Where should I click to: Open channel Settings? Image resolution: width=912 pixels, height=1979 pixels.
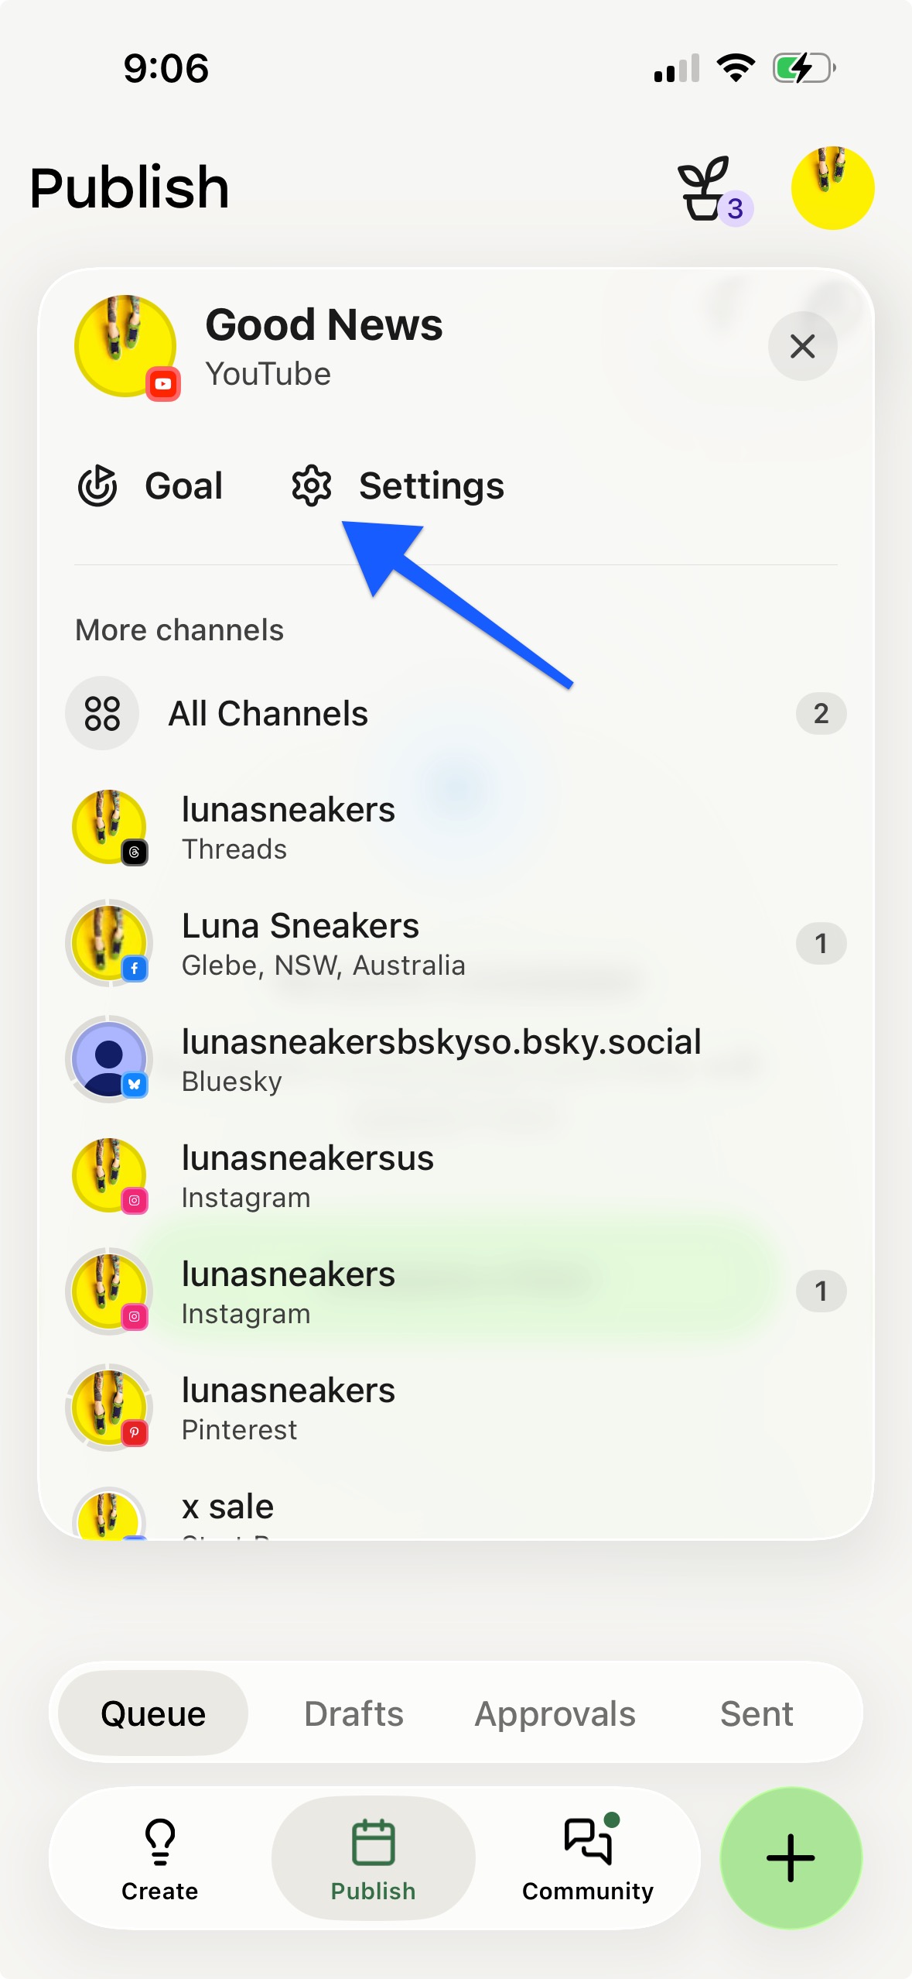tap(398, 486)
